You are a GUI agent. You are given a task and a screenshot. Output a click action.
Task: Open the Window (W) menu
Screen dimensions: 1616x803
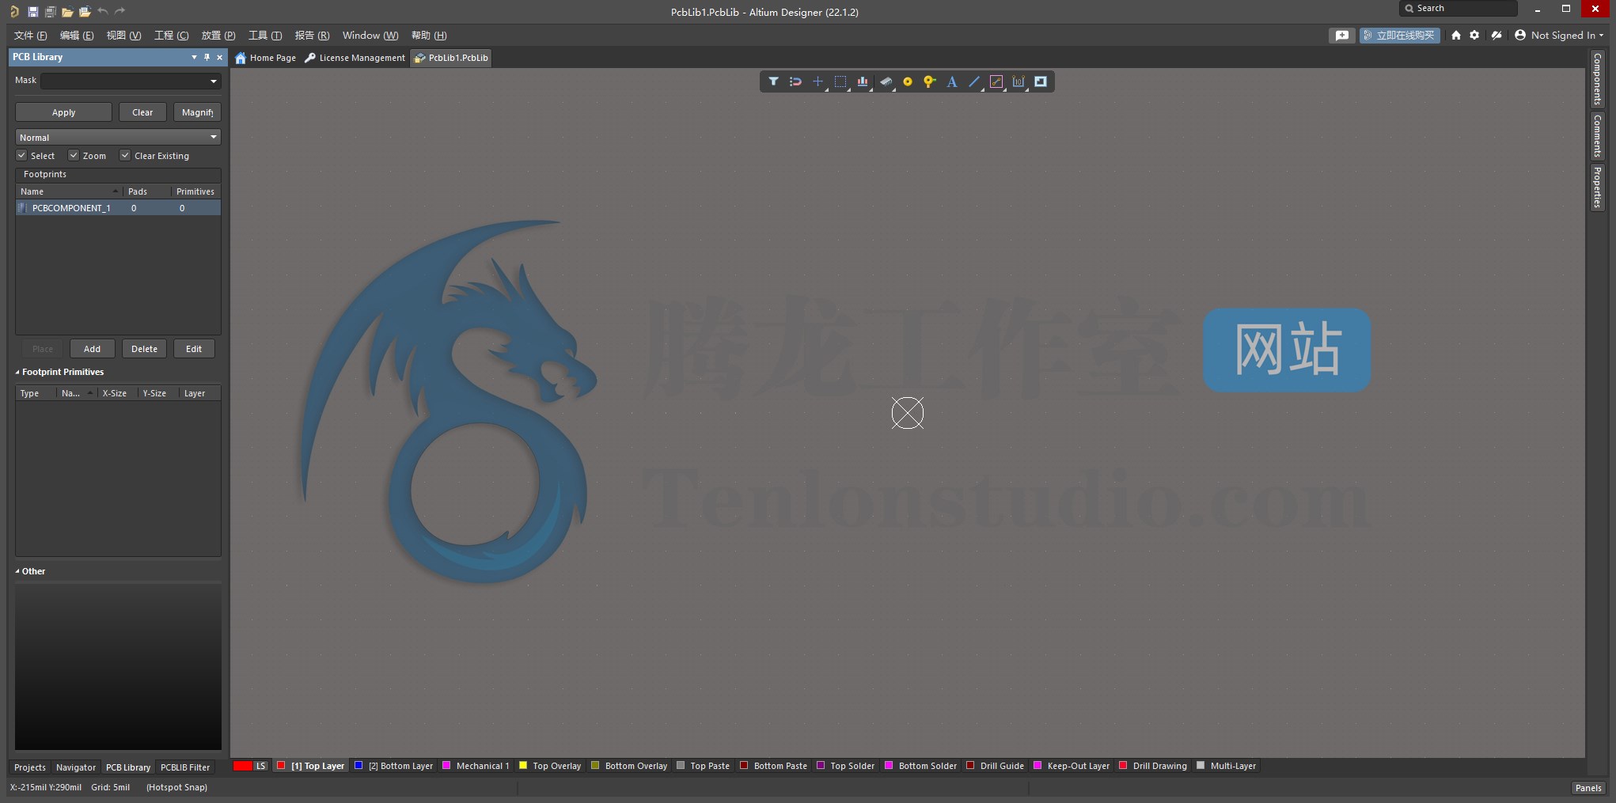(370, 35)
